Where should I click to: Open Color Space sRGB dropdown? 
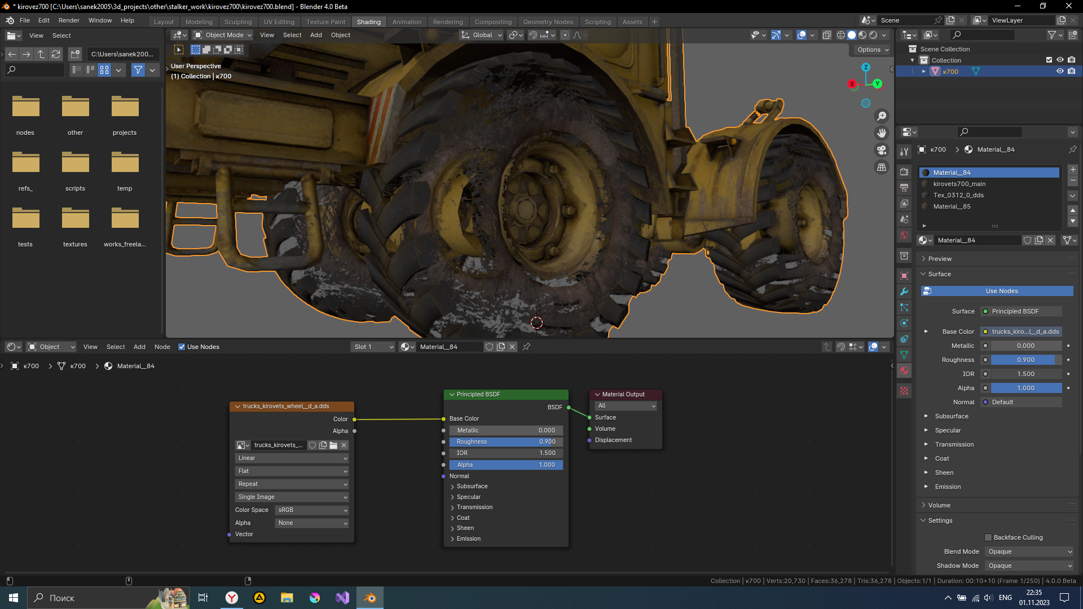click(x=312, y=510)
